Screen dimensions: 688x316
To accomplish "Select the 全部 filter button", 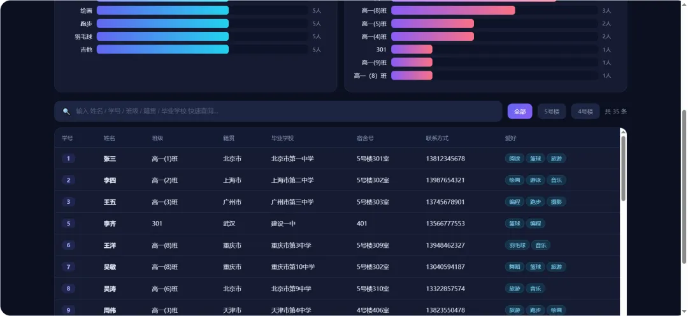I will click(520, 111).
